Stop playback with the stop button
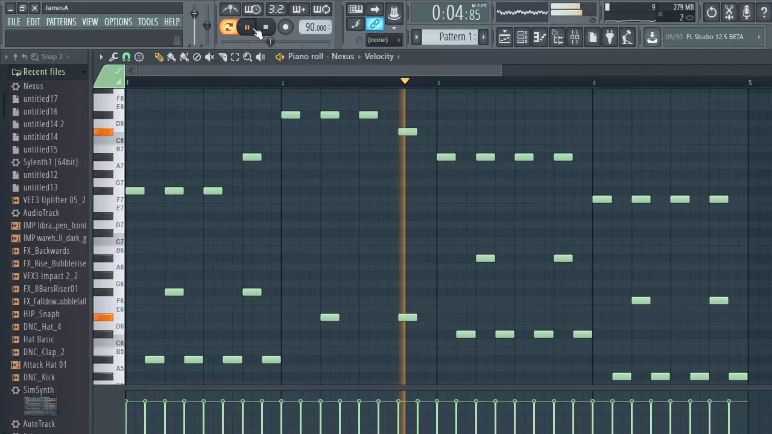The height and width of the screenshot is (434, 772). [x=265, y=27]
